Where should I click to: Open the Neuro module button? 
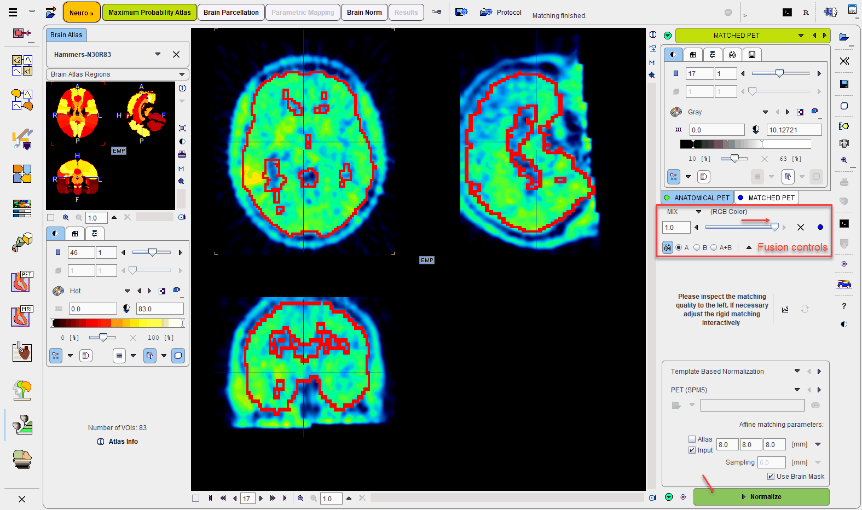[x=82, y=12]
